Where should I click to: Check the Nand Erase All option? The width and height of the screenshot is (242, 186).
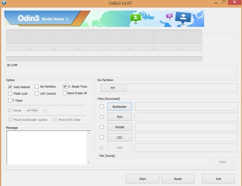65,93
